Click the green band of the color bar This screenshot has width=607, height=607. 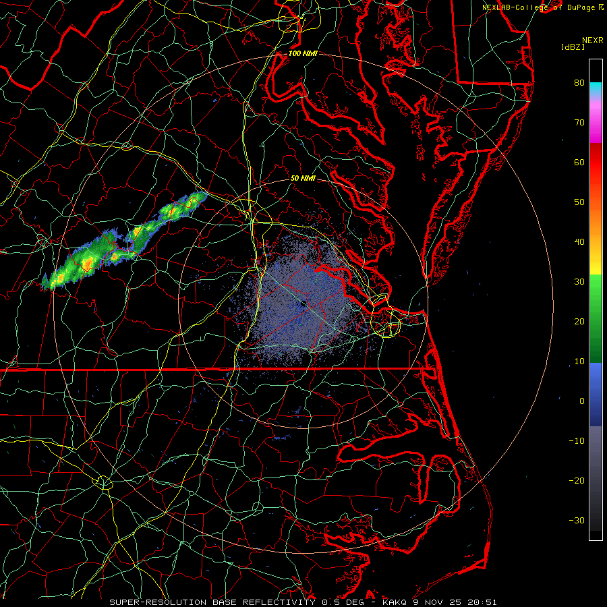[x=596, y=318]
